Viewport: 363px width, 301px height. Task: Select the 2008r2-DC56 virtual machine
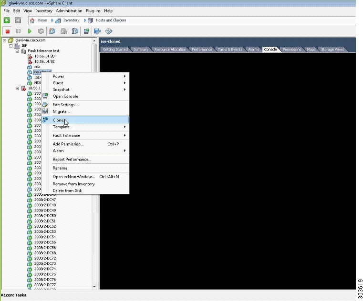click(45, 248)
